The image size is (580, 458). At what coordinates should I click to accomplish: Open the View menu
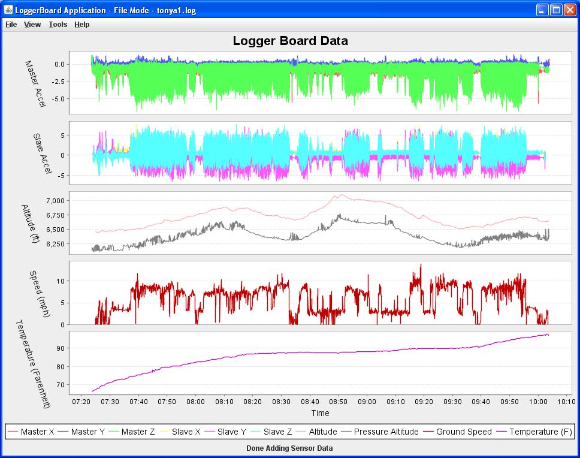(32, 25)
